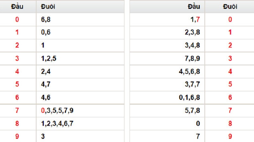The height and width of the screenshot is (142, 254).
Task: Select red tail digit 5 in right table
Action: (x=230, y=85)
